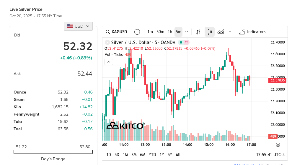This screenshot has width=292, height=165.
Task: Click the 52.37835 current price label
Action: point(277,80)
